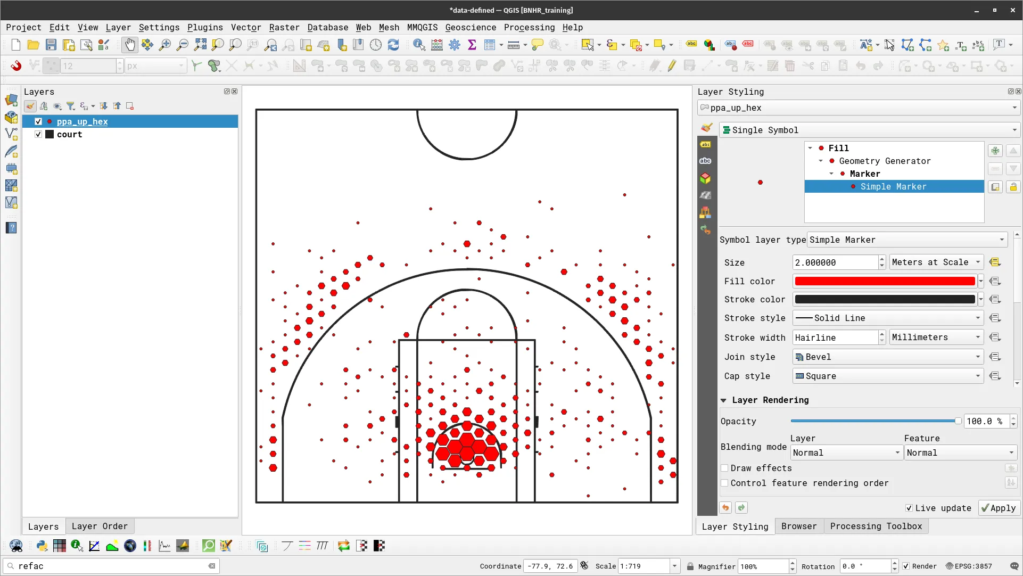Open the Temporal Controller panel
The height and width of the screenshot is (576, 1023).
[375, 45]
